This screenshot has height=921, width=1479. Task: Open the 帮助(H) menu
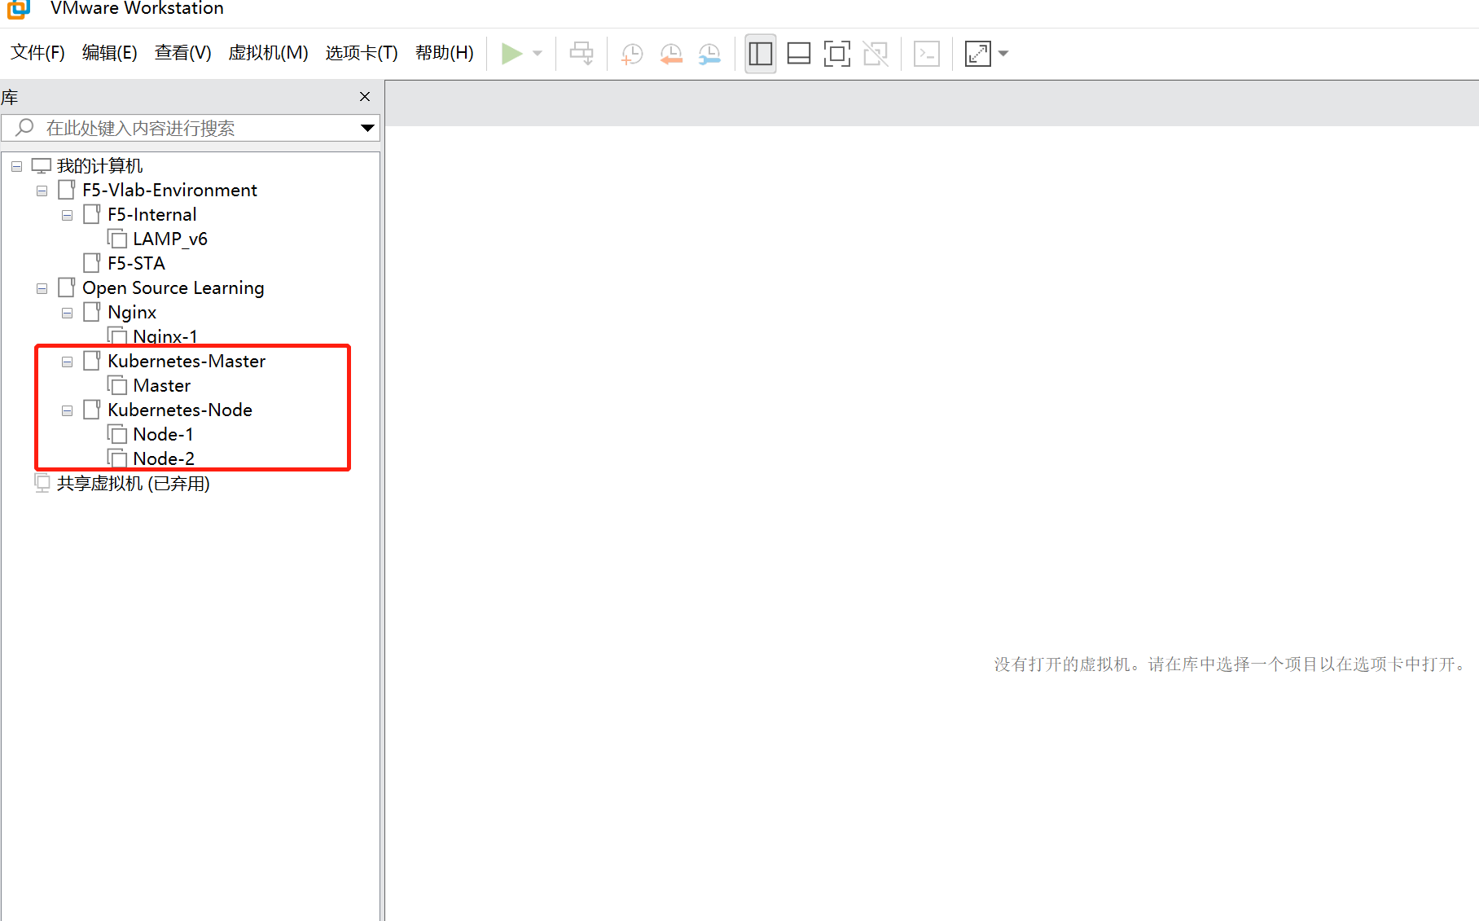[x=445, y=53]
